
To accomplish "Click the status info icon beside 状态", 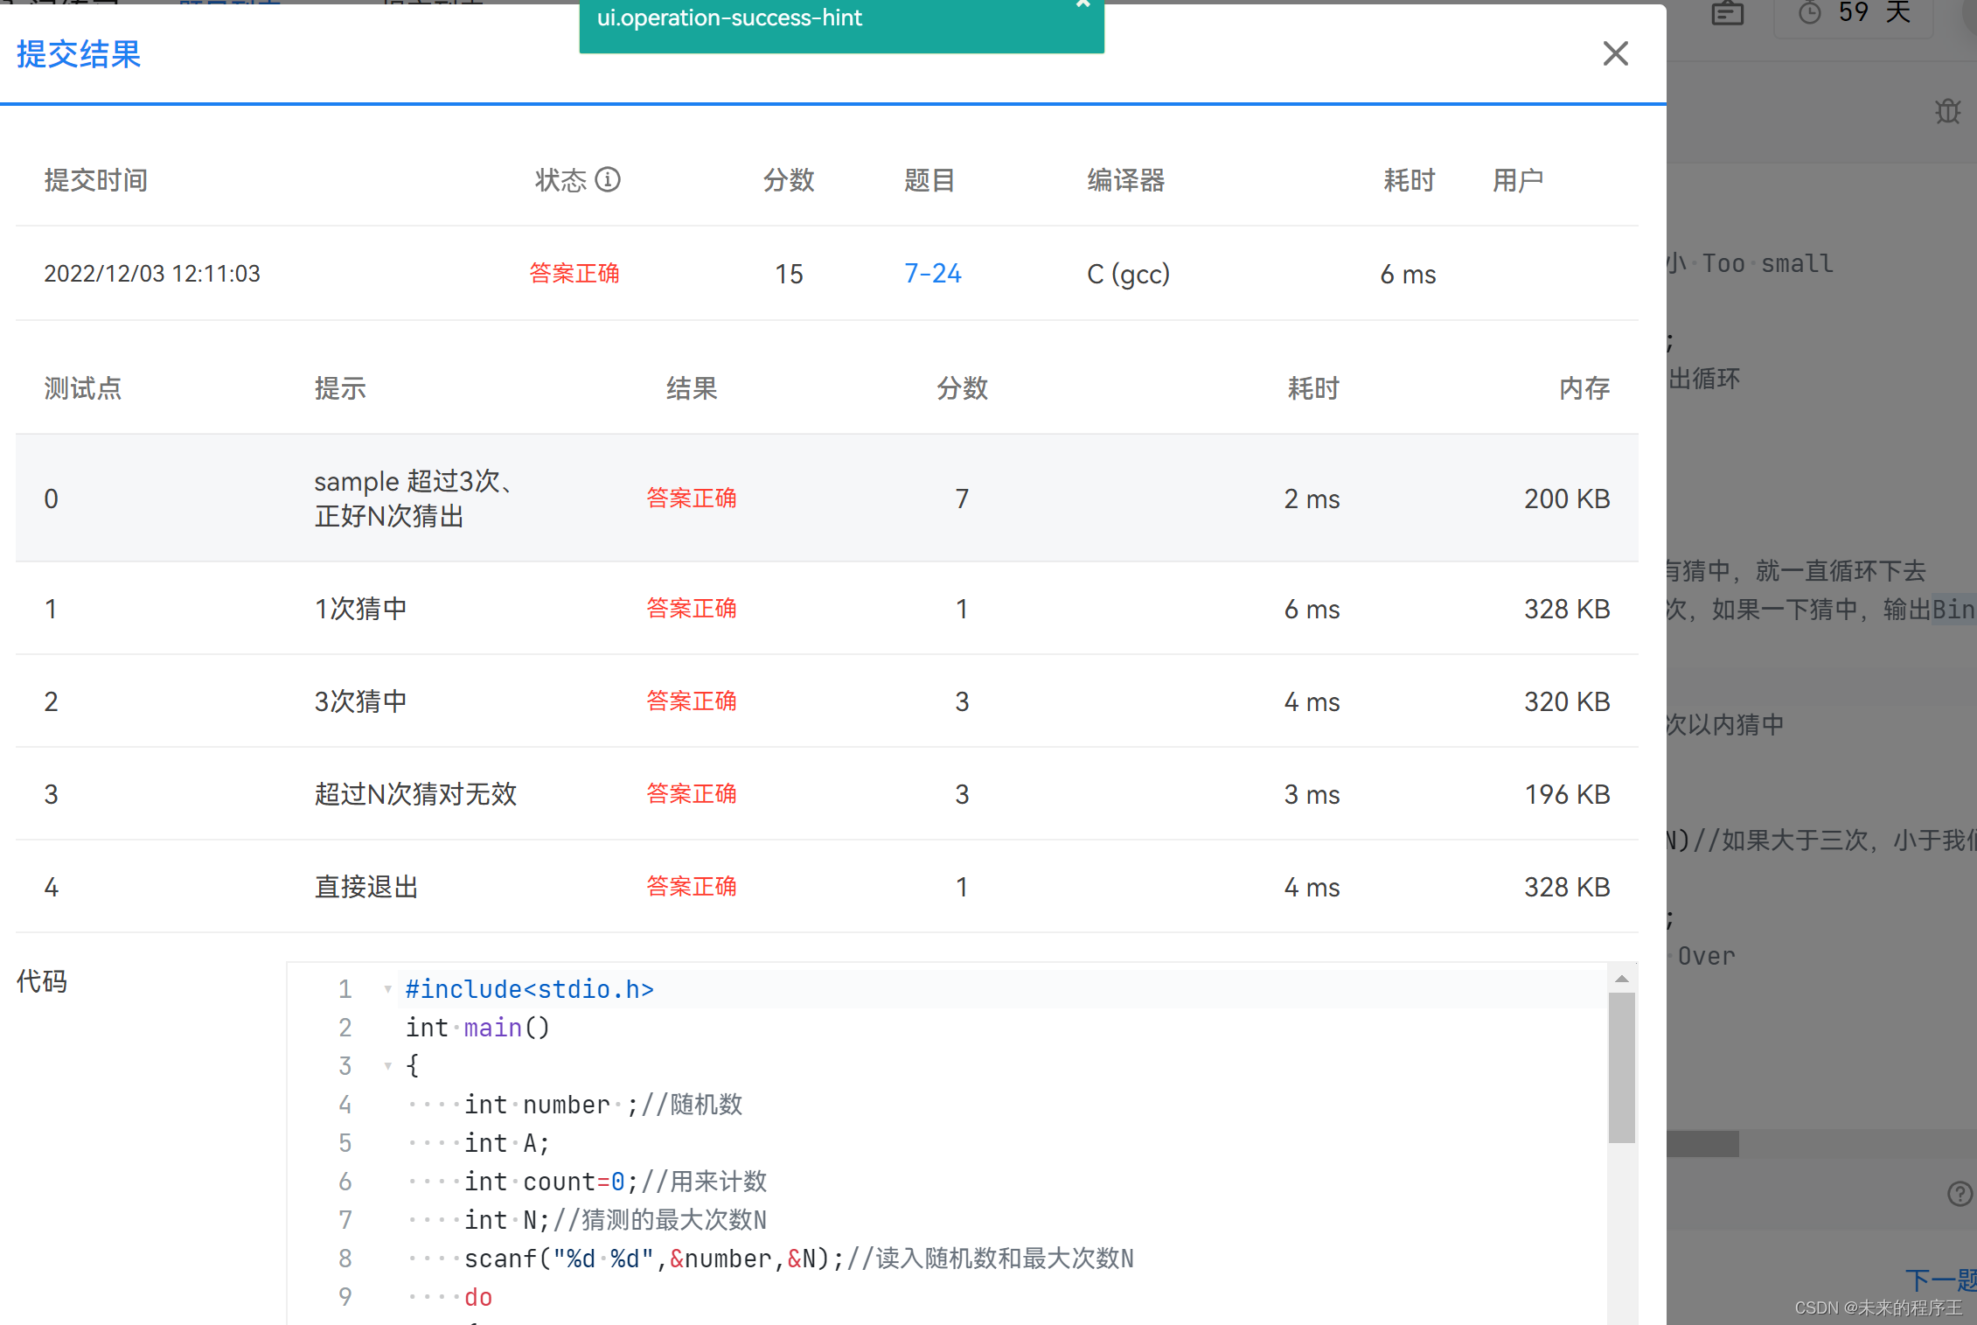I will coord(609,179).
